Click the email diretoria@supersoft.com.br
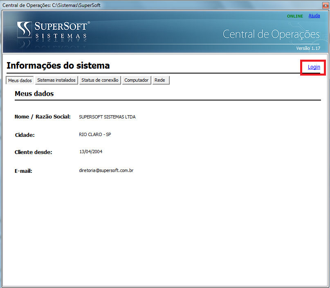The height and width of the screenshot is (288, 330). (106, 170)
